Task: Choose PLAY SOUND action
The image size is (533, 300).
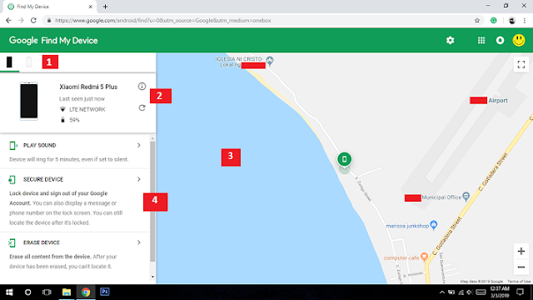Action: coord(39,145)
